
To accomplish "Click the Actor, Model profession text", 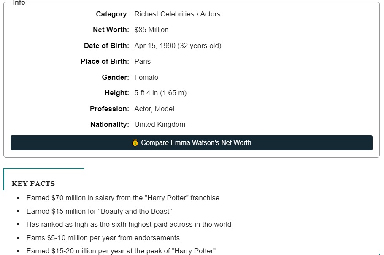I will (154, 109).
